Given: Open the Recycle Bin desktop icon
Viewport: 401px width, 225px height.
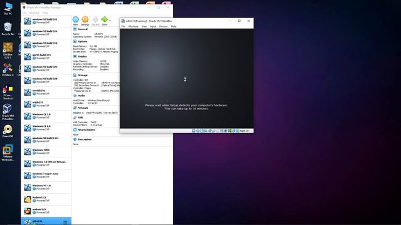Looking at the screenshot, I should (8, 29).
